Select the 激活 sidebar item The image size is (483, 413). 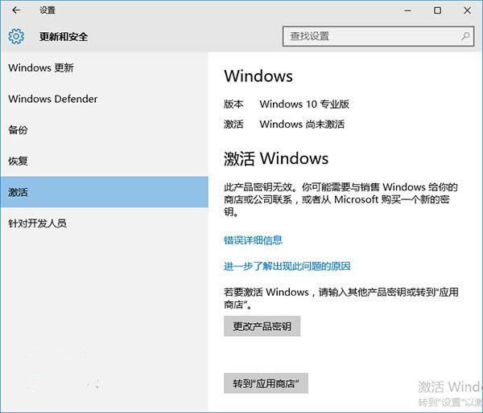[104, 192]
